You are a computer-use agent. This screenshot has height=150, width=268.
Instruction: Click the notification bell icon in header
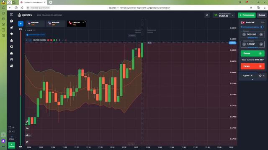[207, 15]
